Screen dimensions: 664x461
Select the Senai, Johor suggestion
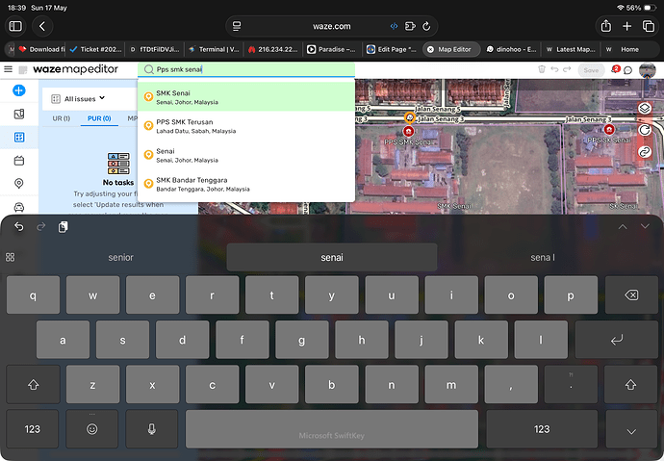(x=246, y=155)
